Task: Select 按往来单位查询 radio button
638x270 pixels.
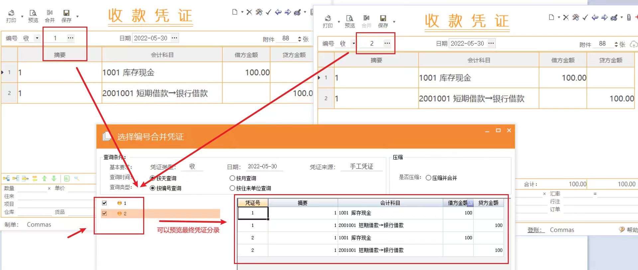Action: coord(232,188)
